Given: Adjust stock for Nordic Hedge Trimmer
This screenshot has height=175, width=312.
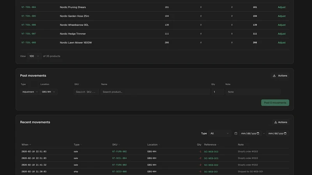Looking at the screenshot, I should pyautogui.click(x=282, y=34).
